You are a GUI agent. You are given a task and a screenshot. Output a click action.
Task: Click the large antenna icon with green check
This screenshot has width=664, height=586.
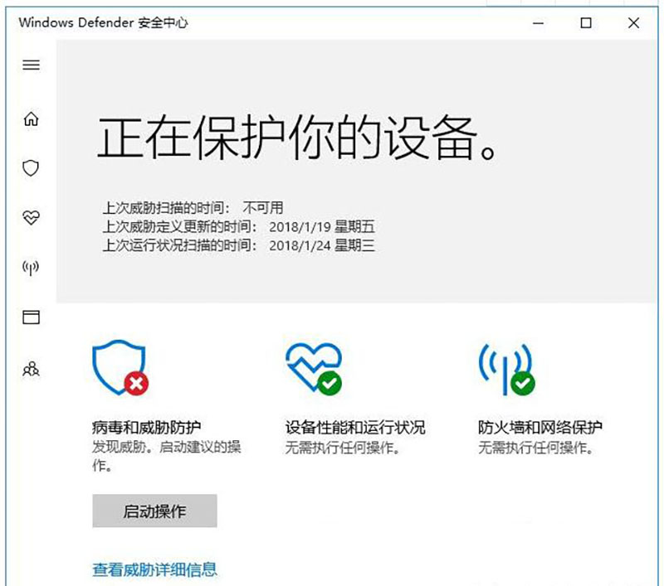coord(507,370)
